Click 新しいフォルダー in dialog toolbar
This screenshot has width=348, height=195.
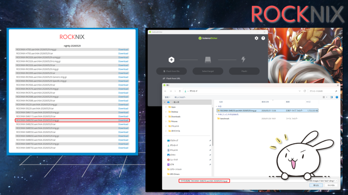180,97
